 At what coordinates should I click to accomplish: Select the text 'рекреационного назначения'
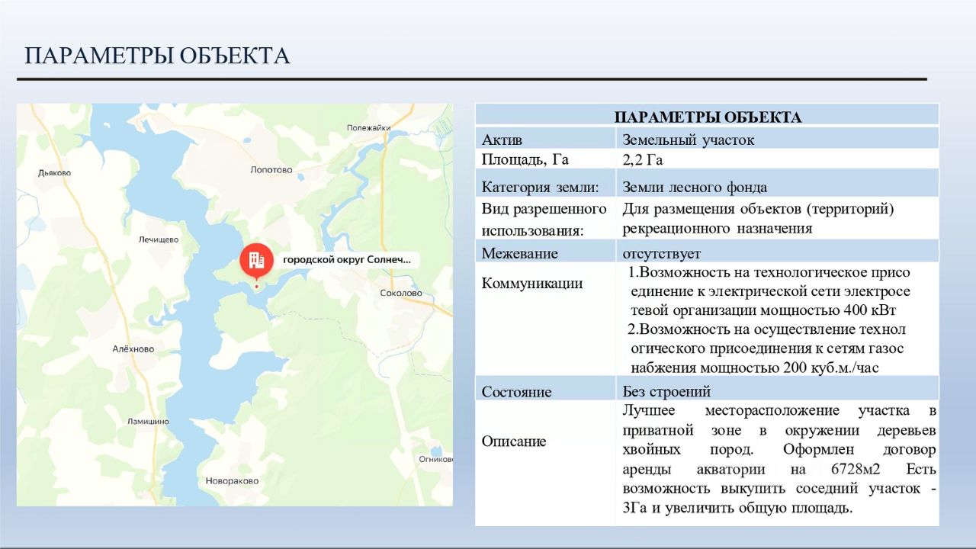[717, 229]
